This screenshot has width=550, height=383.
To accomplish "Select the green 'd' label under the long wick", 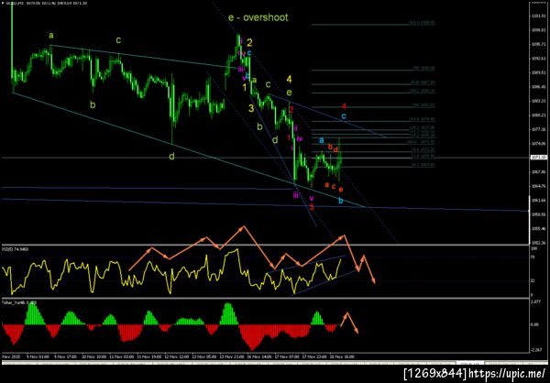I will click(171, 157).
